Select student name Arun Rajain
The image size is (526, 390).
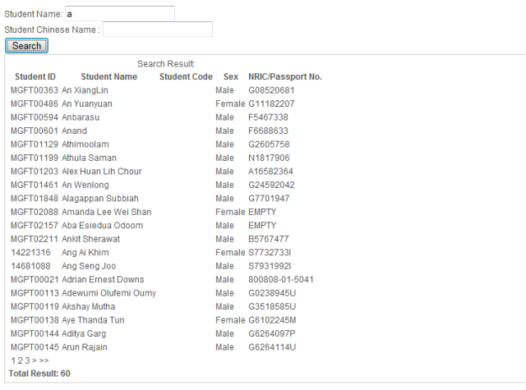[x=85, y=347]
